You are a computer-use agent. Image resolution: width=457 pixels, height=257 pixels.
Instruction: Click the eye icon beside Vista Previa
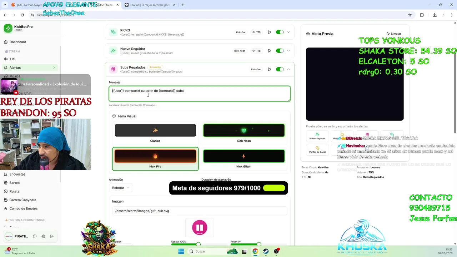point(308,34)
